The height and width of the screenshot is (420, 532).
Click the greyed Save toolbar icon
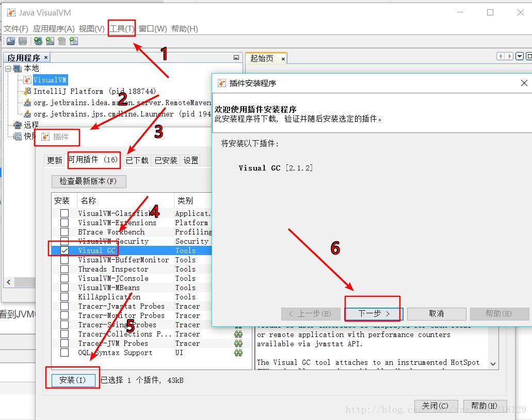click(x=23, y=41)
